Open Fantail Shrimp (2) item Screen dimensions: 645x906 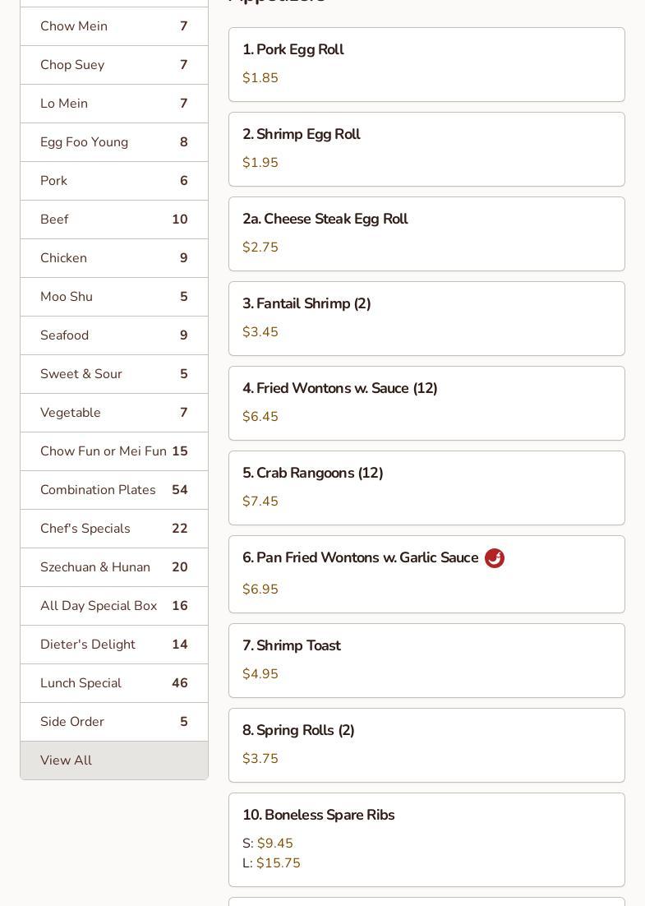(x=426, y=318)
